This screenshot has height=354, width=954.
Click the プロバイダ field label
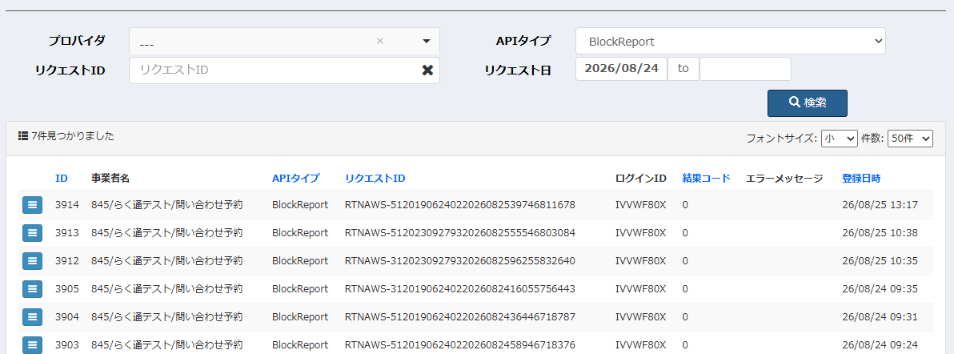77,41
